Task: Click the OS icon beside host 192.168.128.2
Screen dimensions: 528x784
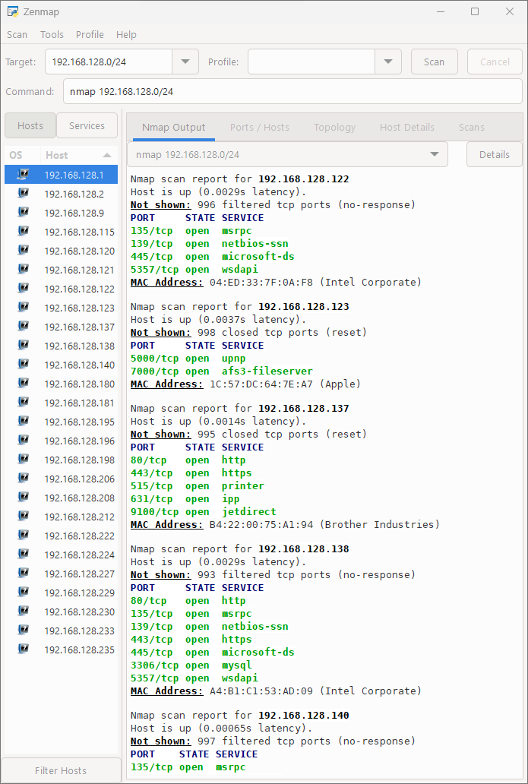Action: 23,194
